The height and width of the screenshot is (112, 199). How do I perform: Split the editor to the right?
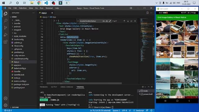(x=147, y=13)
